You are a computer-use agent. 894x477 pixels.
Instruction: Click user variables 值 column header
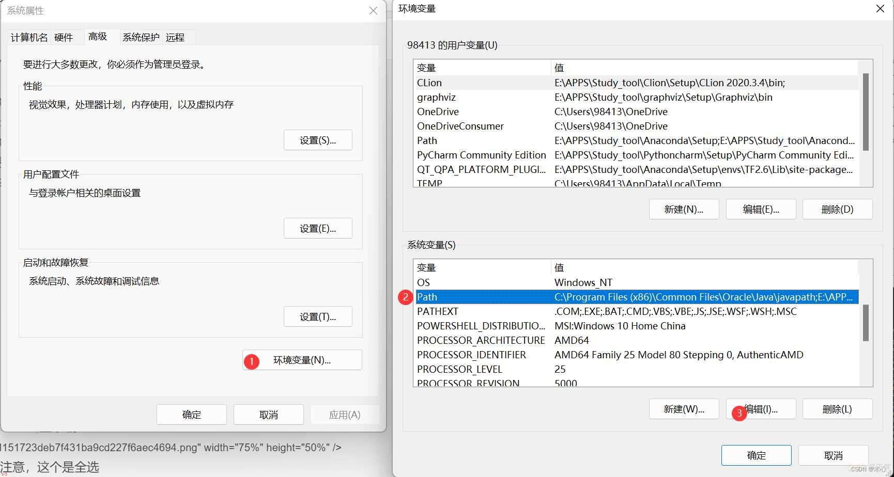(x=704, y=68)
